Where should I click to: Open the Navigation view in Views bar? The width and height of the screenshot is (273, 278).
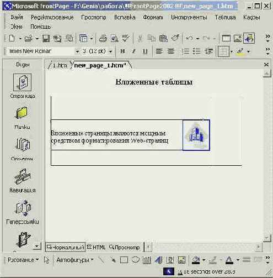click(x=23, y=181)
